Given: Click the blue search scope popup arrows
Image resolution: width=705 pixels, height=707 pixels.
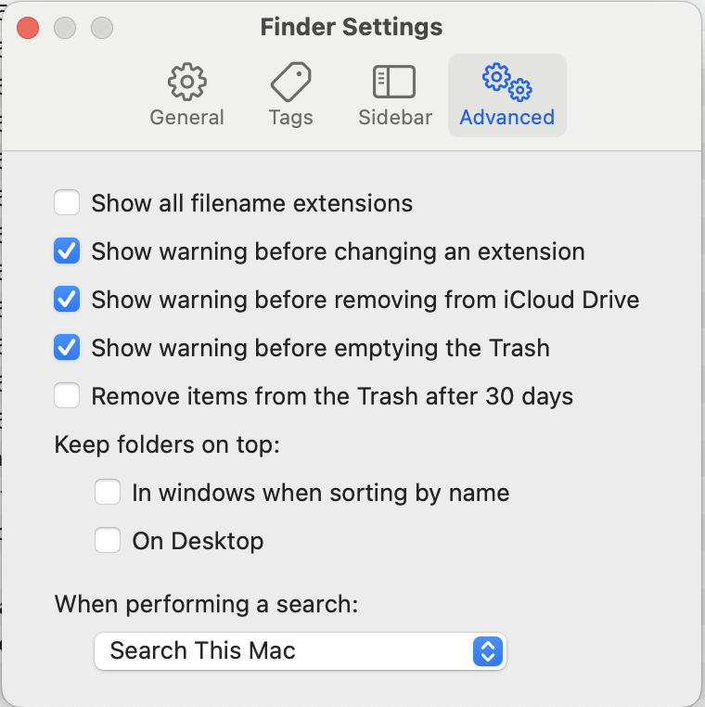Looking at the screenshot, I should pos(487,650).
